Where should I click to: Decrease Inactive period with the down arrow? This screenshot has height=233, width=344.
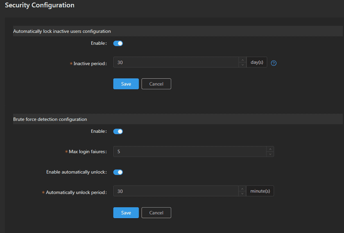[x=242, y=65]
